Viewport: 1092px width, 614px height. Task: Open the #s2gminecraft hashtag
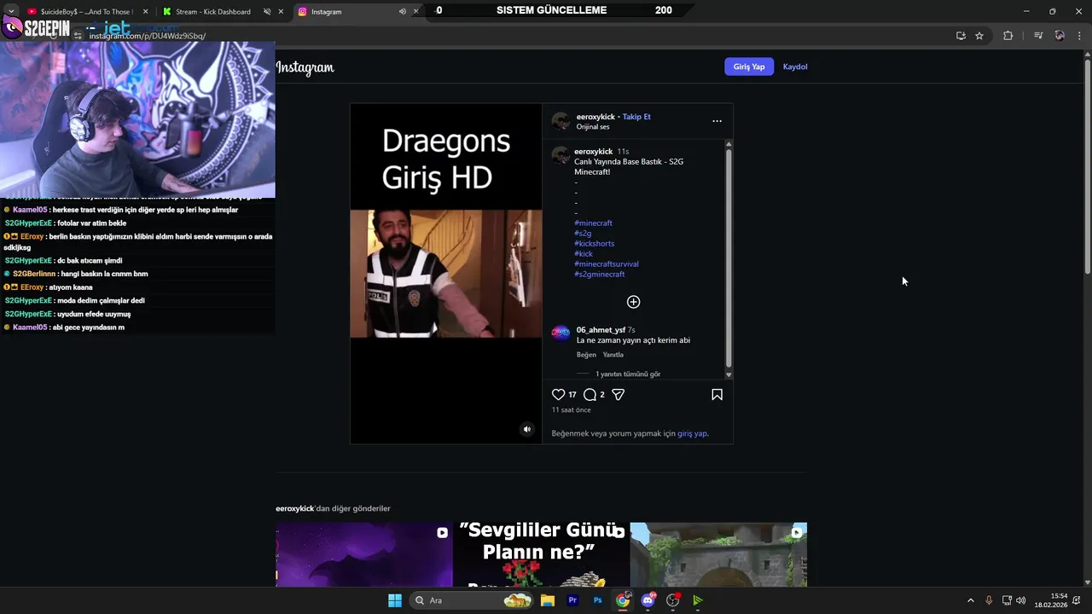click(600, 275)
